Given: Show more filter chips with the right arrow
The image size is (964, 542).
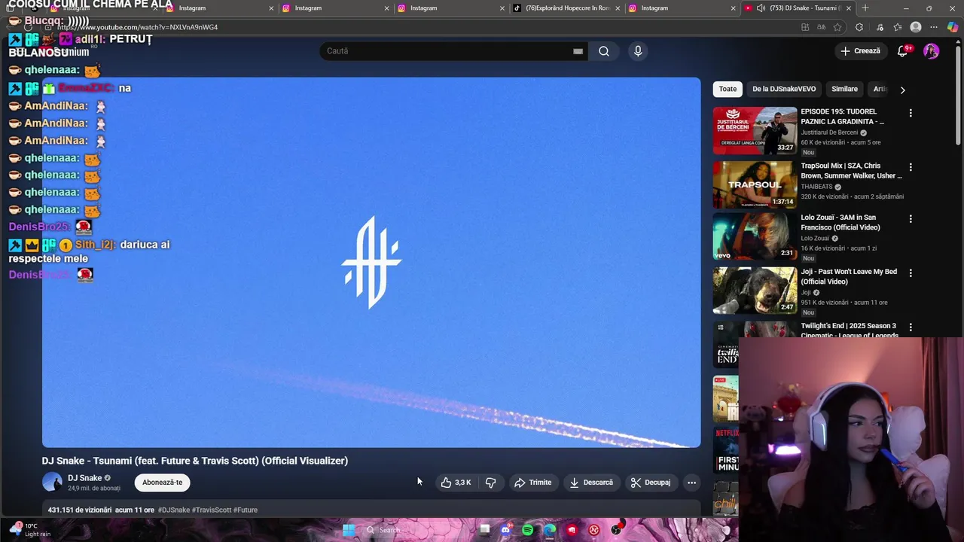Looking at the screenshot, I should coord(902,90).
